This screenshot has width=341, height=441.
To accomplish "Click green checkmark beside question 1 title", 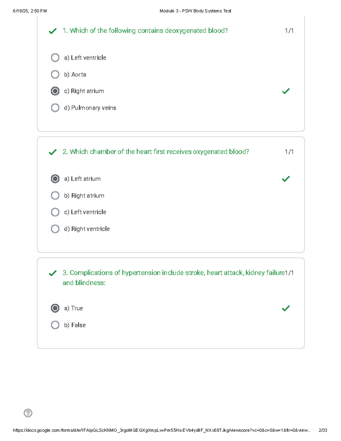I will click(53, 31).
